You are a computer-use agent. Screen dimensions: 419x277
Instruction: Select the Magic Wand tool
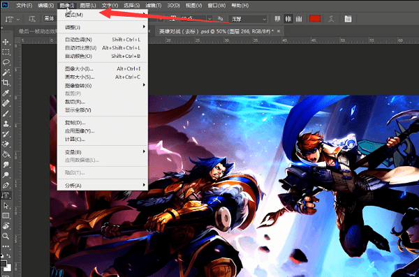pos(6,73)
